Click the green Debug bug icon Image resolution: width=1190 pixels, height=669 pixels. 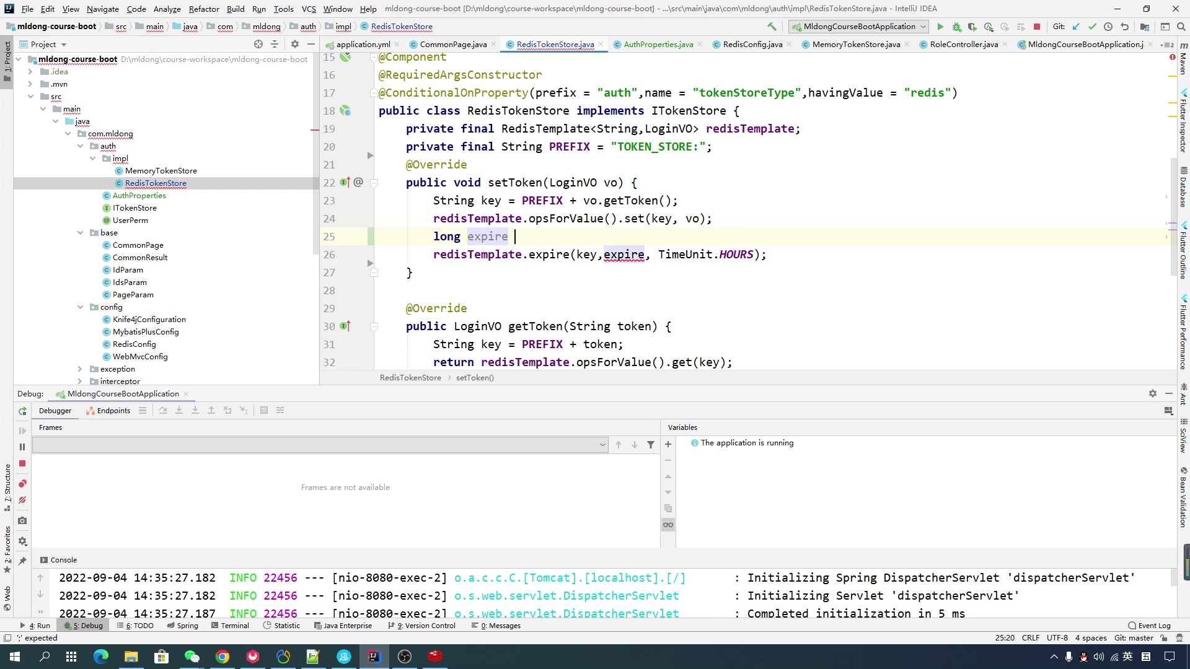(956, 27)
